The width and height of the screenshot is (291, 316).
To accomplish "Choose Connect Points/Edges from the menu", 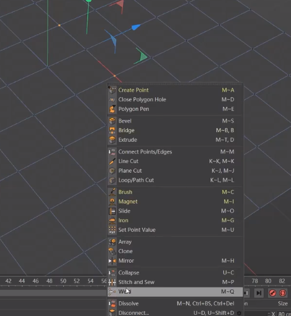I will (175, 152).
